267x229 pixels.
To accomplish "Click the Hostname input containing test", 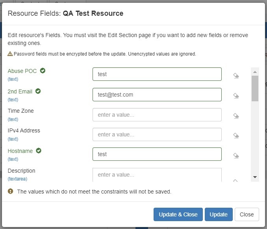I will (x=157, y=154).
